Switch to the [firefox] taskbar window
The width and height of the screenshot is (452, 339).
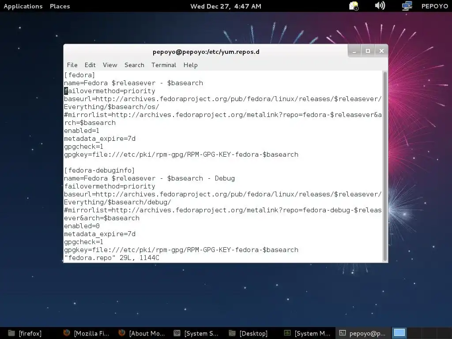25,333
